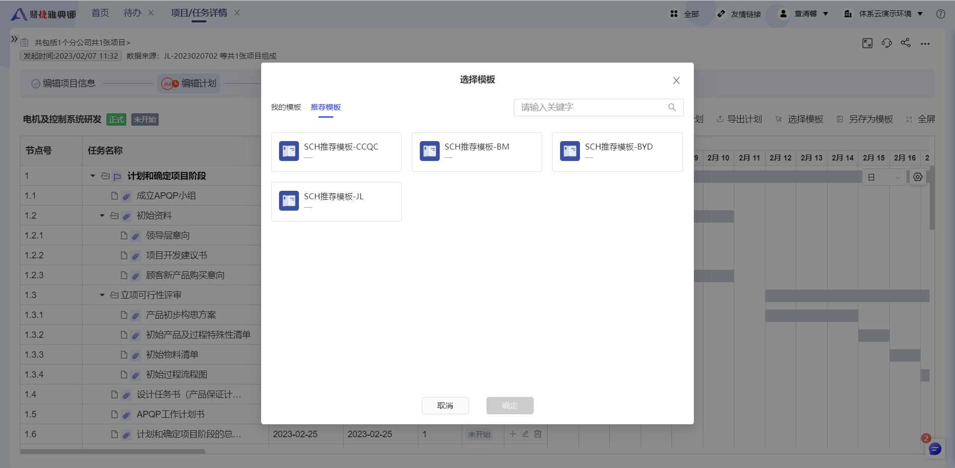Click the 任务名称 column header
Viewport: 955px width, 468px height.
(105, 151)
